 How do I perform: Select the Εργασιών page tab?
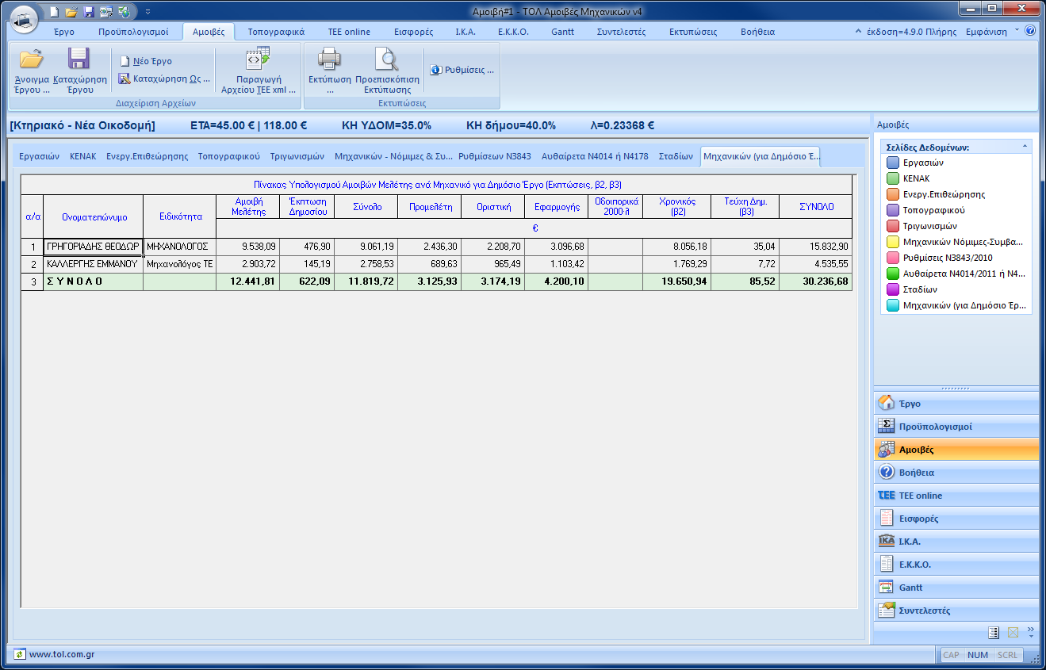40,156
